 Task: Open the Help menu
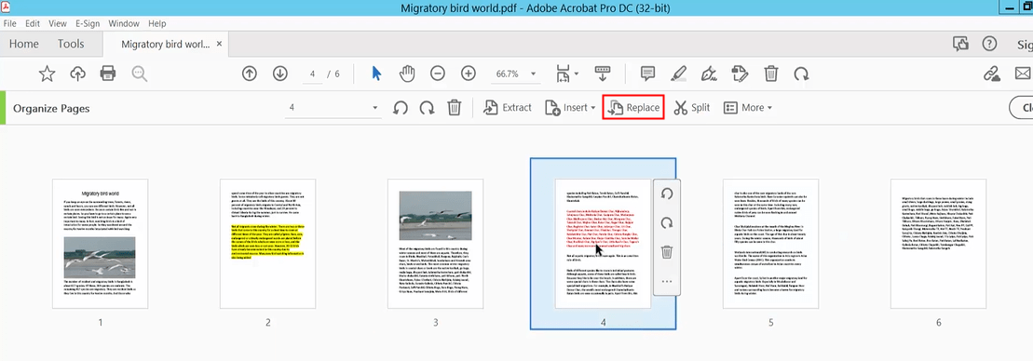pyautogui.click(x=156, y=23)
